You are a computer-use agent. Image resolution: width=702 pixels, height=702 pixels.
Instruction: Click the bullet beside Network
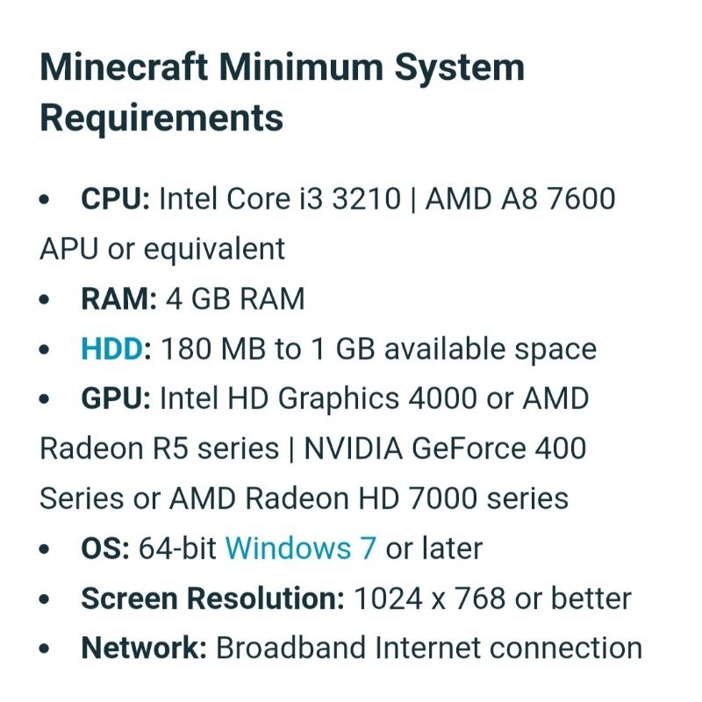(44, 648)
